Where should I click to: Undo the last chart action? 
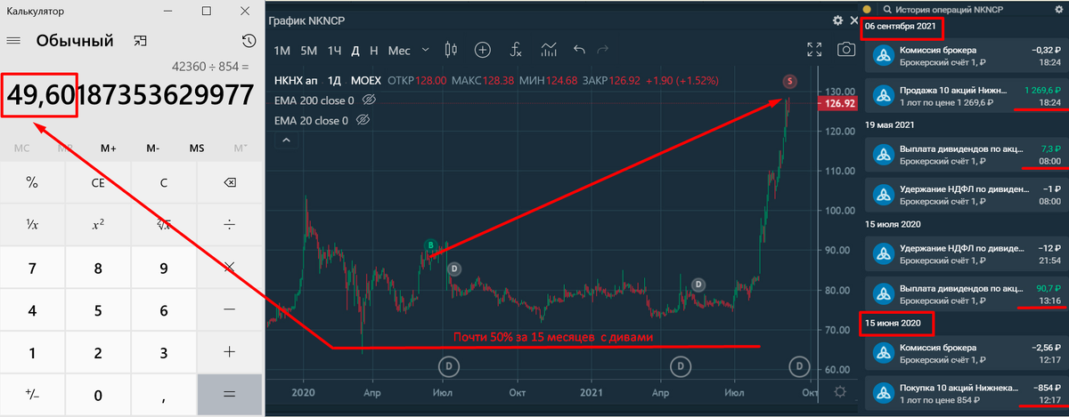point(580,50)
